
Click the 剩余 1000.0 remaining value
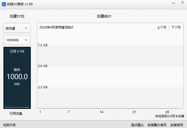(x=17, y=77)
